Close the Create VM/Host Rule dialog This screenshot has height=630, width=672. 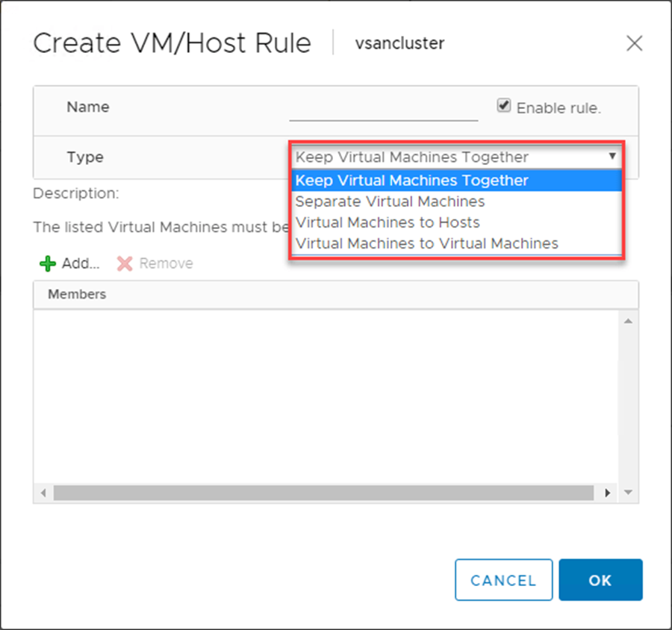pos(634,43)
